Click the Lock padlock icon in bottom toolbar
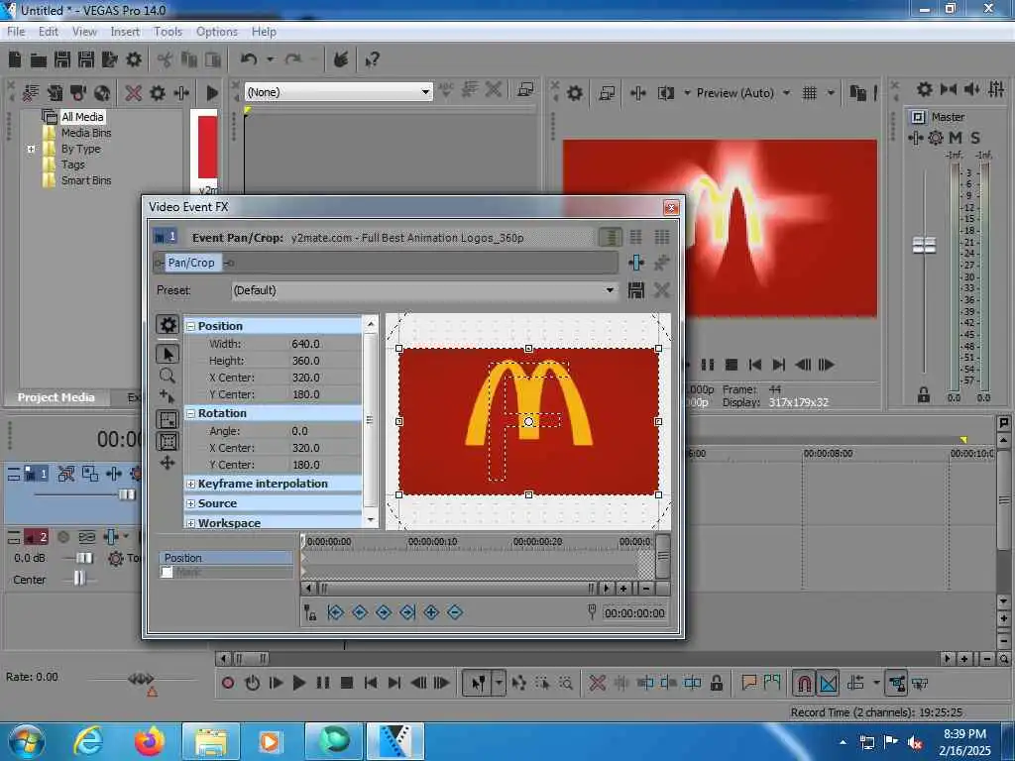The image size is (1015, 761). coord(717,683)
